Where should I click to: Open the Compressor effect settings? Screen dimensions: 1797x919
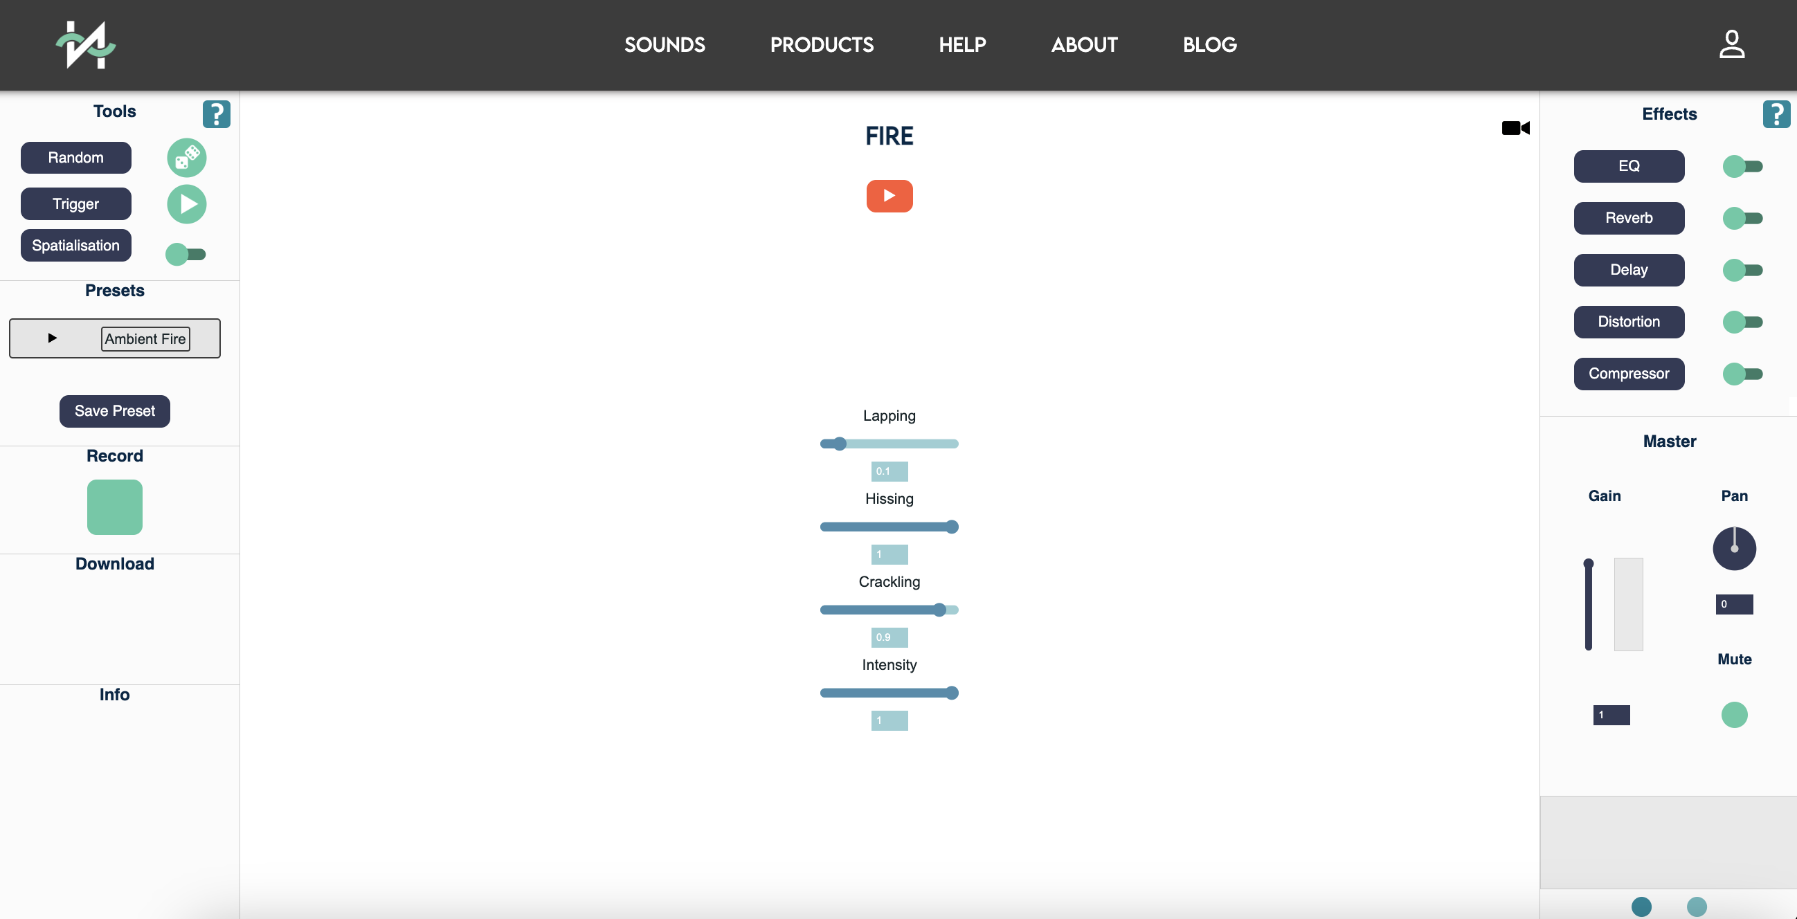pyautogui.click(x=1629, y=374)
